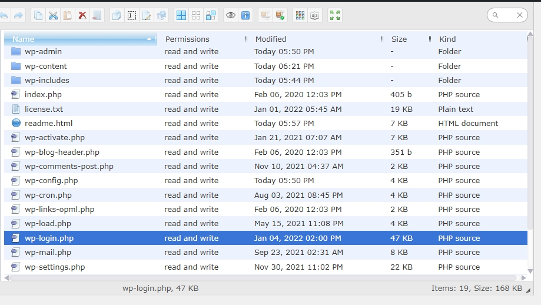Click the May 15, 2021 11:08 PM date cell
The image size is (541, 305).
[x=299, y=224]
